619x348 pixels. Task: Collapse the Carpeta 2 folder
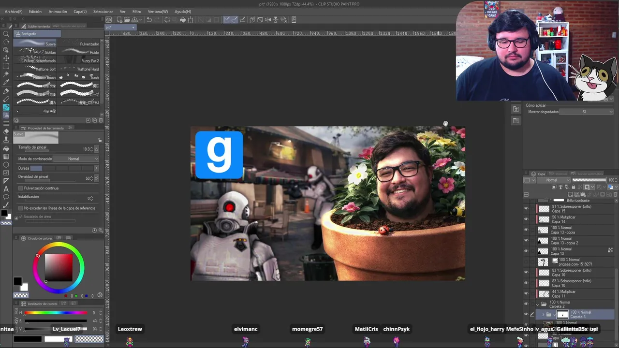click(537, 304)
